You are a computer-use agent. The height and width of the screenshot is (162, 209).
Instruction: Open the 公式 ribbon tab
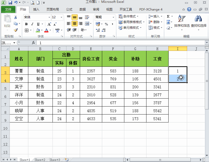click(x=69, y=9)
